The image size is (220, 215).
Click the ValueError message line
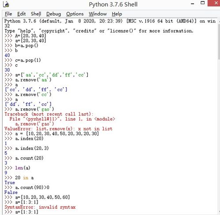coord(58,129)
